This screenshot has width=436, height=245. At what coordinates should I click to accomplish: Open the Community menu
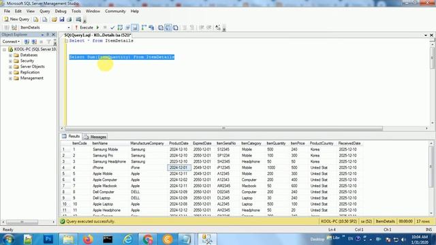(115, 11)
